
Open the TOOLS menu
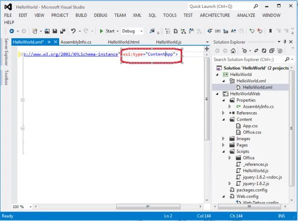pyautogui.click(x=170, y=15)
